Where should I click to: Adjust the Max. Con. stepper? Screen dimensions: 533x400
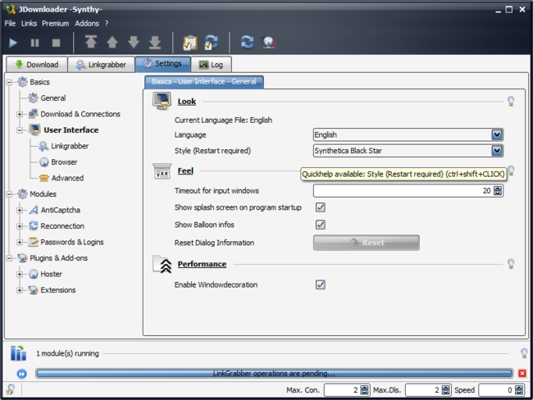pyautogui.click(x=364, y=390)
